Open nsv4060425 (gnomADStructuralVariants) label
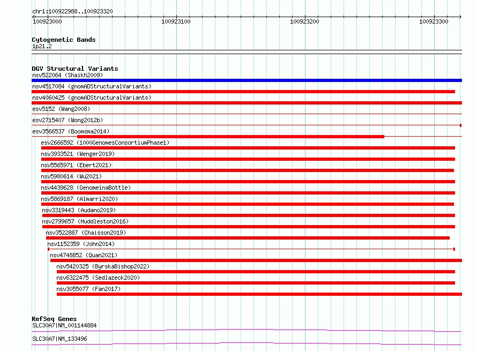477x351 pixels. coord(92,98)
